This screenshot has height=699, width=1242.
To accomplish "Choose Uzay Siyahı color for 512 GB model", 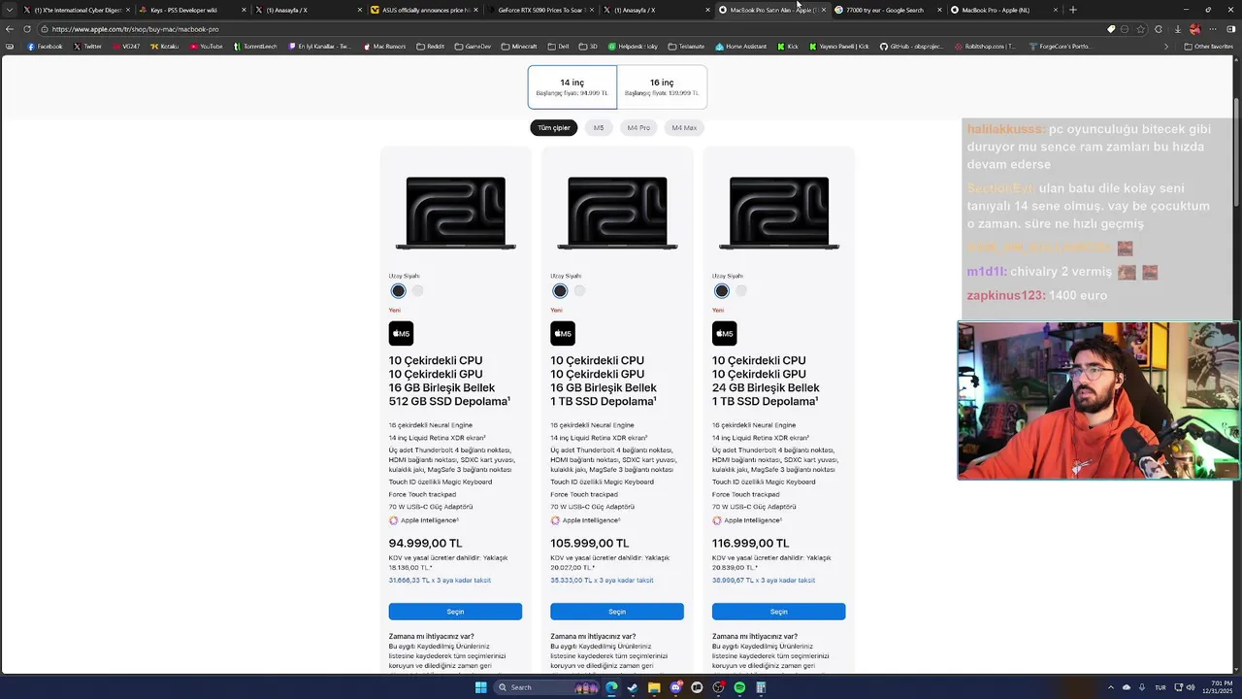I will click(398, 290).
